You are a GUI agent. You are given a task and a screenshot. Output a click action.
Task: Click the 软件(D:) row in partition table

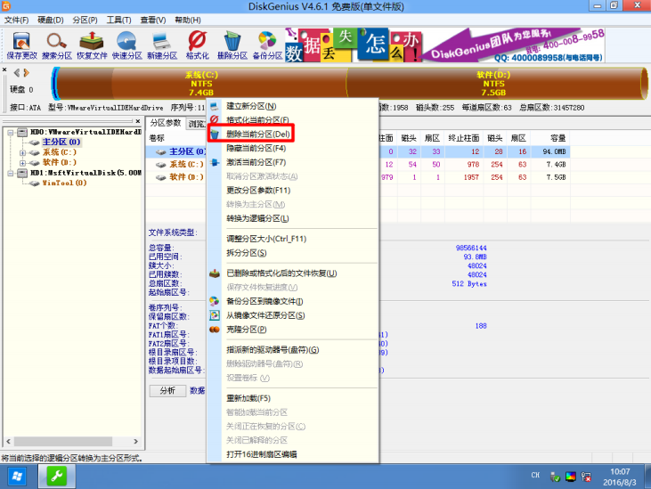[358, 177]
